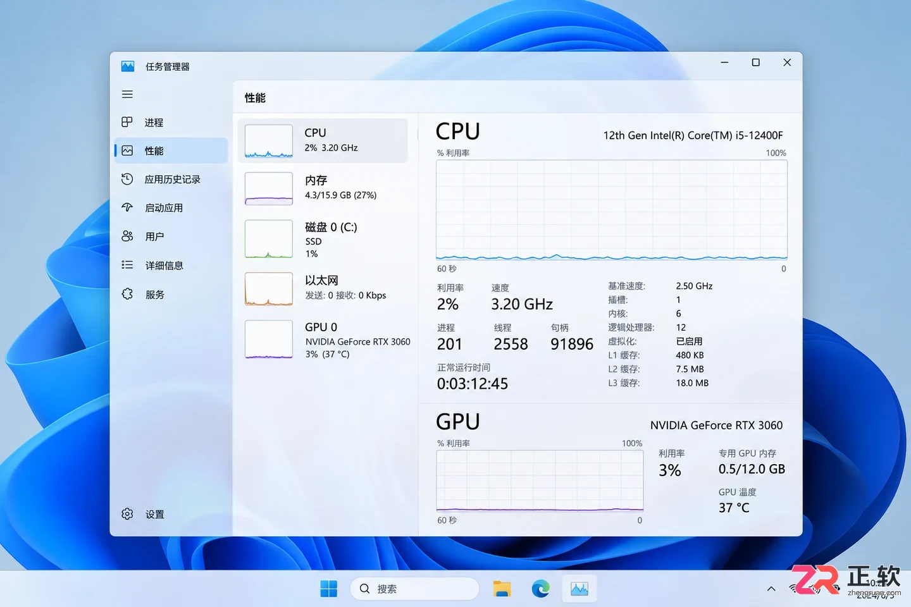Screen dimensions: 911x607
Task: Click the 服务 services puzzle icon
Action: [x=127, y=294]
